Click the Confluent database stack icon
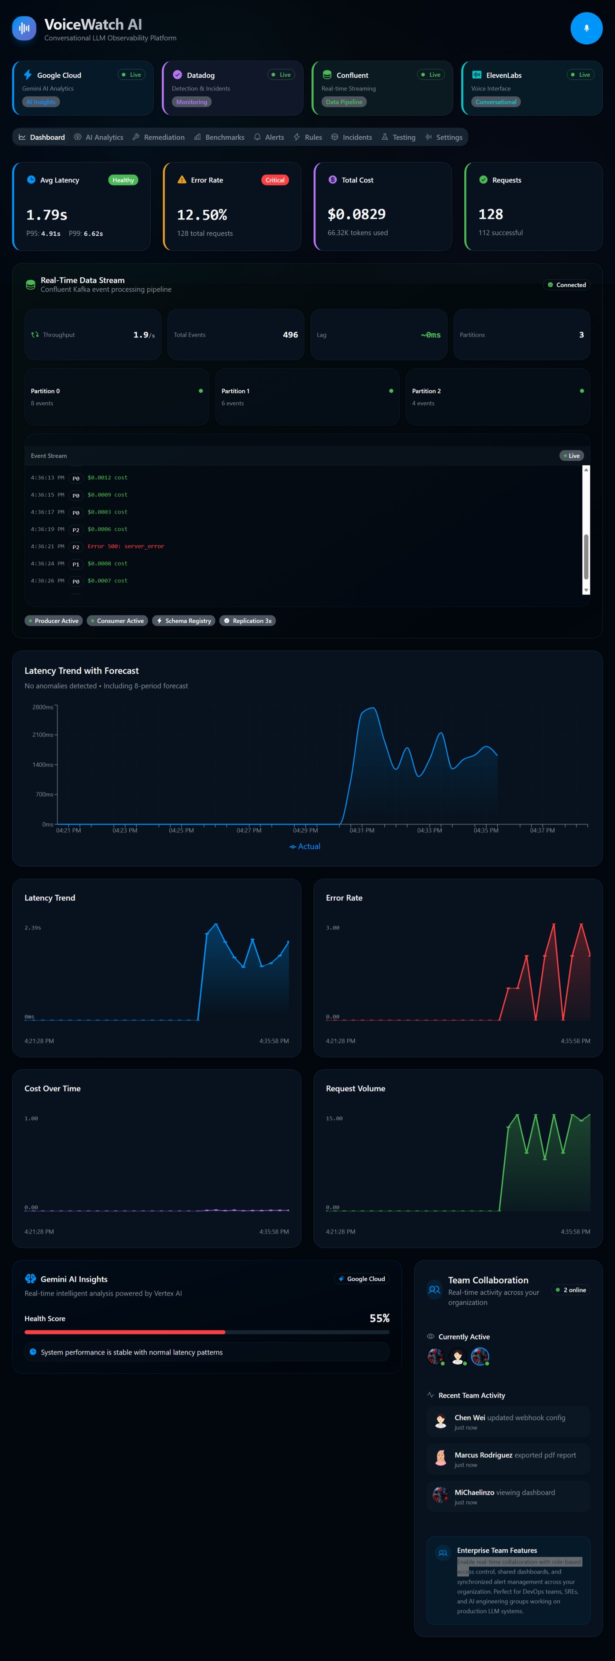 (327, 75)
